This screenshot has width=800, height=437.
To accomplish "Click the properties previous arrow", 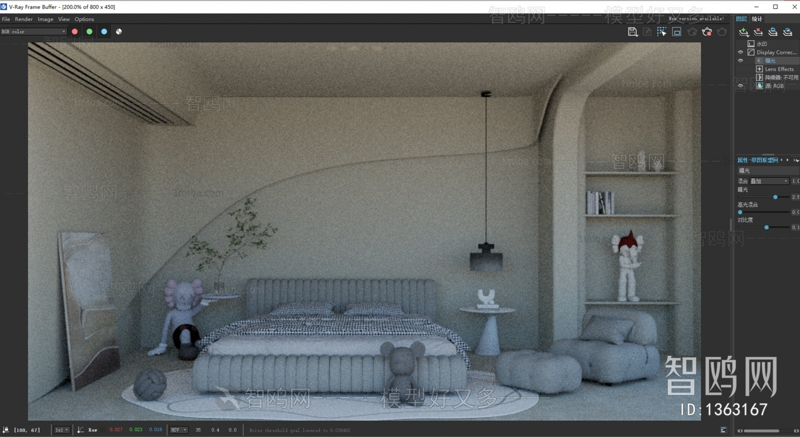I will 781,160.
